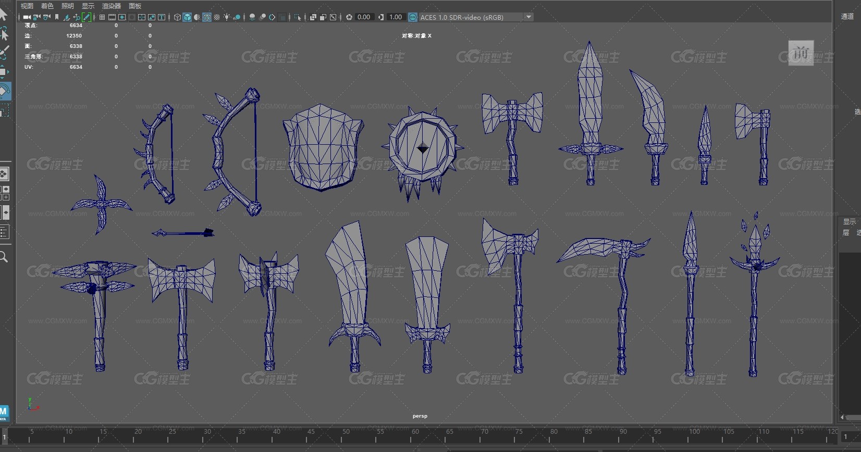Open the 面板 panels menu
Image resolution: width=861 pixels, height=452 pixels.
[x=135, y=6]
